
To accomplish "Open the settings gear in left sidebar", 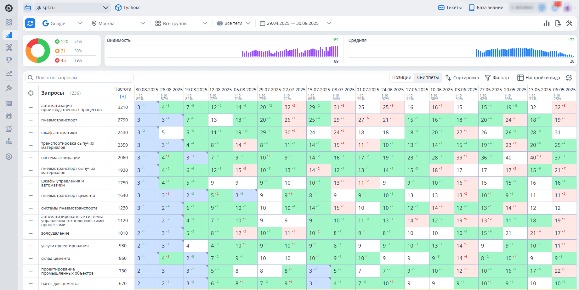I will coord(9,157).
